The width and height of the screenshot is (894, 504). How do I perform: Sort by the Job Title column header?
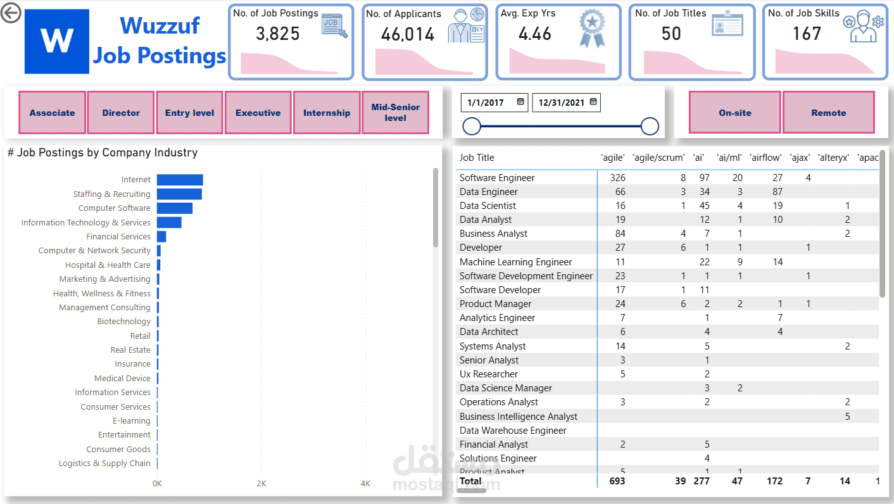click(477, 158)
